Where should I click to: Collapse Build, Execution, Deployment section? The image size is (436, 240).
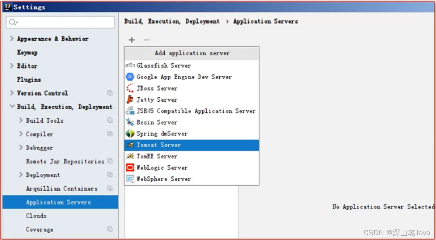tap(12, 106)
